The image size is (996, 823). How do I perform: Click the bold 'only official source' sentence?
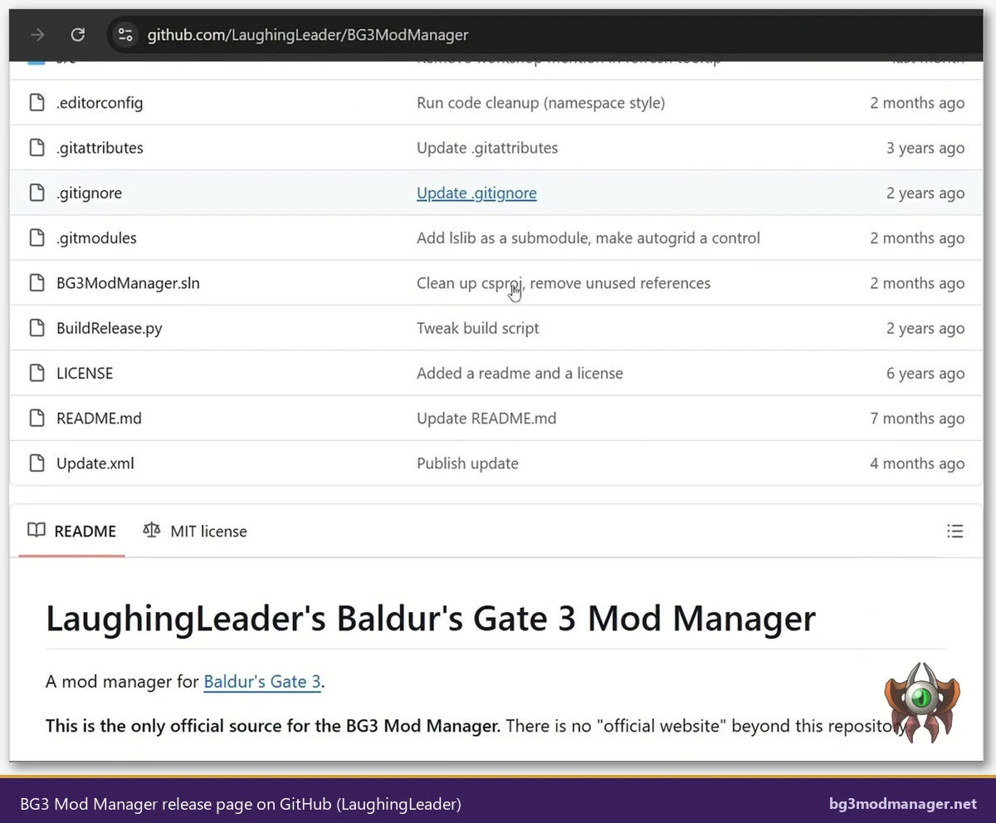click(273, 726)
